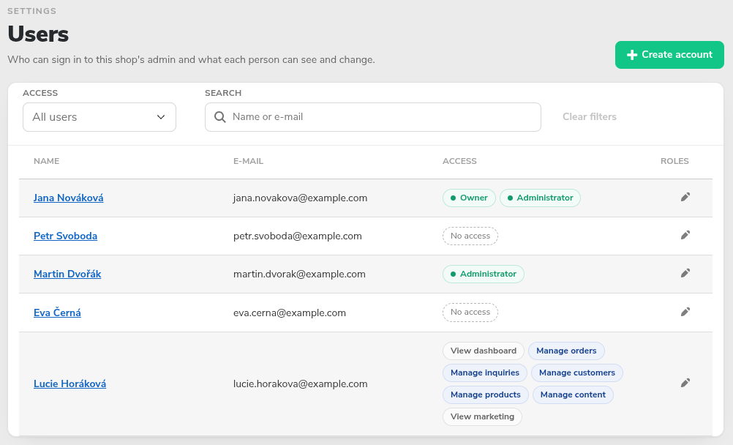Screen dimensions: 733x445
Task: Click the Create account button
Action: click(669, 55)
